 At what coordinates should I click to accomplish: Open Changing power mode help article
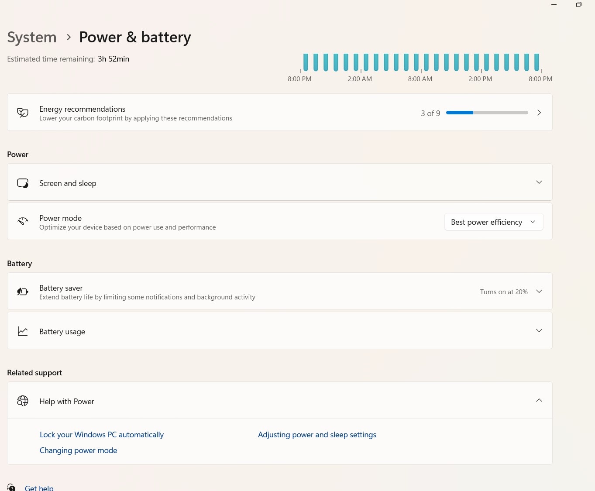tap(78, 450)
